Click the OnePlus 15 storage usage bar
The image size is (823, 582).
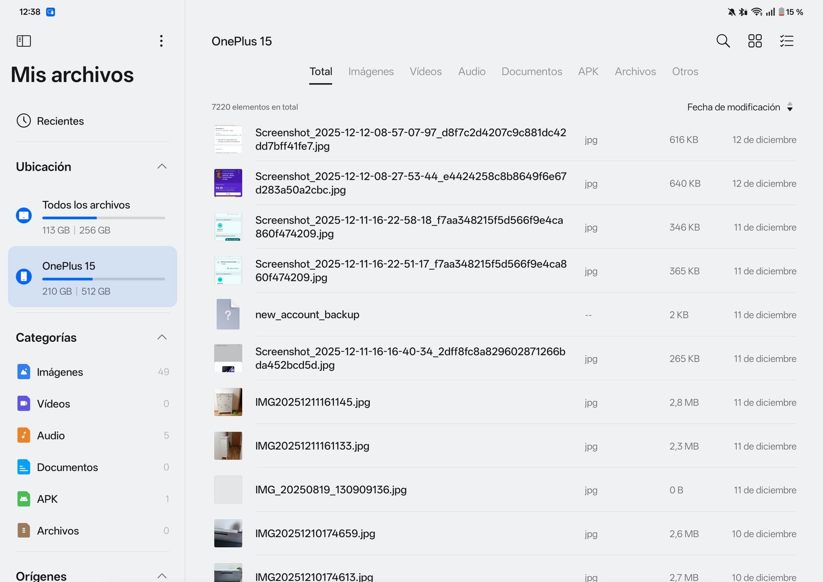pyautogui.click(x=103, y=279)
